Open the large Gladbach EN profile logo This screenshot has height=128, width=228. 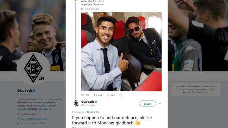33,69
